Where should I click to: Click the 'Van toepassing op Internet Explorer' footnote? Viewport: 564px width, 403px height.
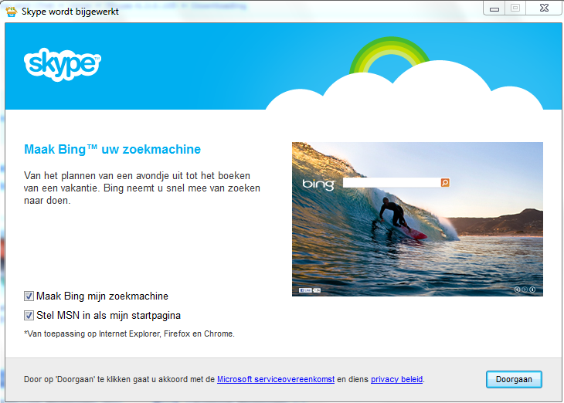coord(129,334)
